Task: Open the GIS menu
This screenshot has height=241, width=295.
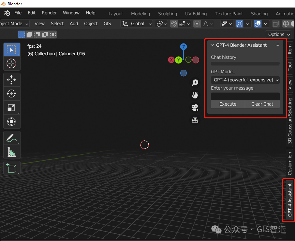Action: (107, 24)
